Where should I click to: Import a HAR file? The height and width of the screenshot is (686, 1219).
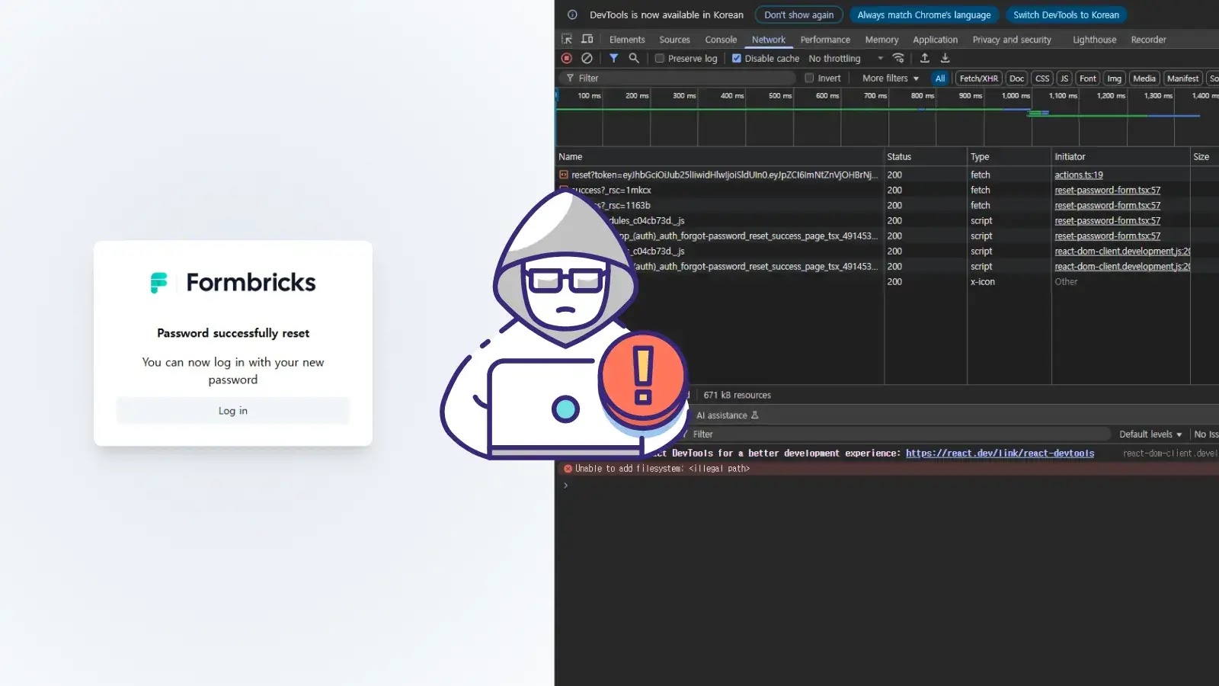[x=924, y=58]
